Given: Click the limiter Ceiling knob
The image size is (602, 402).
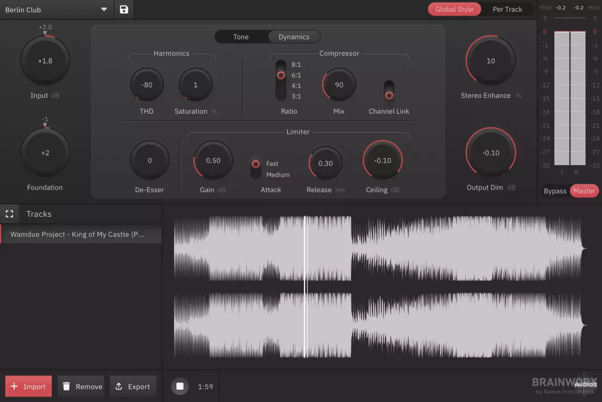Looking at the screenshot, I should pyautogui.click(x=383, y=161).
